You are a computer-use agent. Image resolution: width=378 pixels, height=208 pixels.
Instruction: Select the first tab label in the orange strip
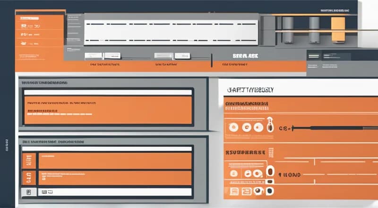(x=105, y=64)
